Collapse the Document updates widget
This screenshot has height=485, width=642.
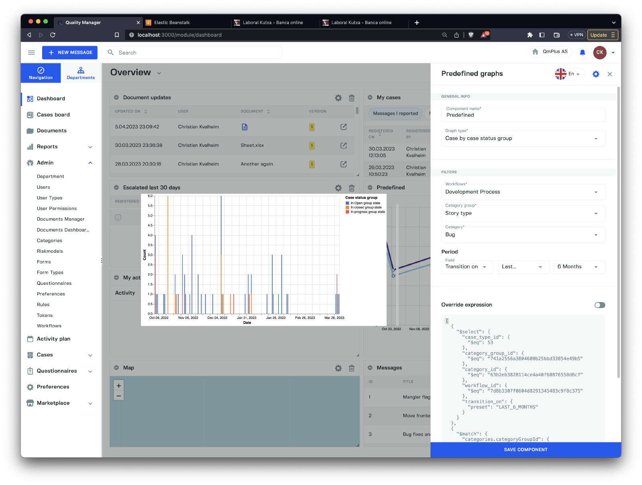pyautogui.click(x=116, y=97)
